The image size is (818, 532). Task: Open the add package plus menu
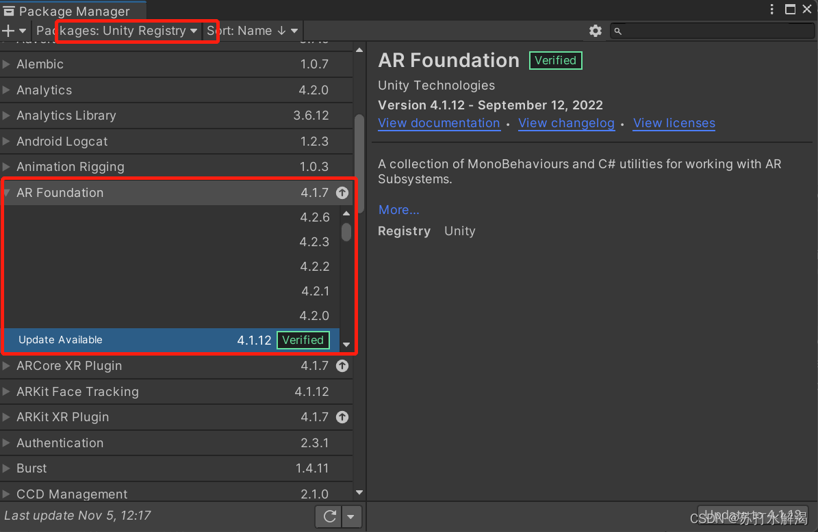[14, 31]
